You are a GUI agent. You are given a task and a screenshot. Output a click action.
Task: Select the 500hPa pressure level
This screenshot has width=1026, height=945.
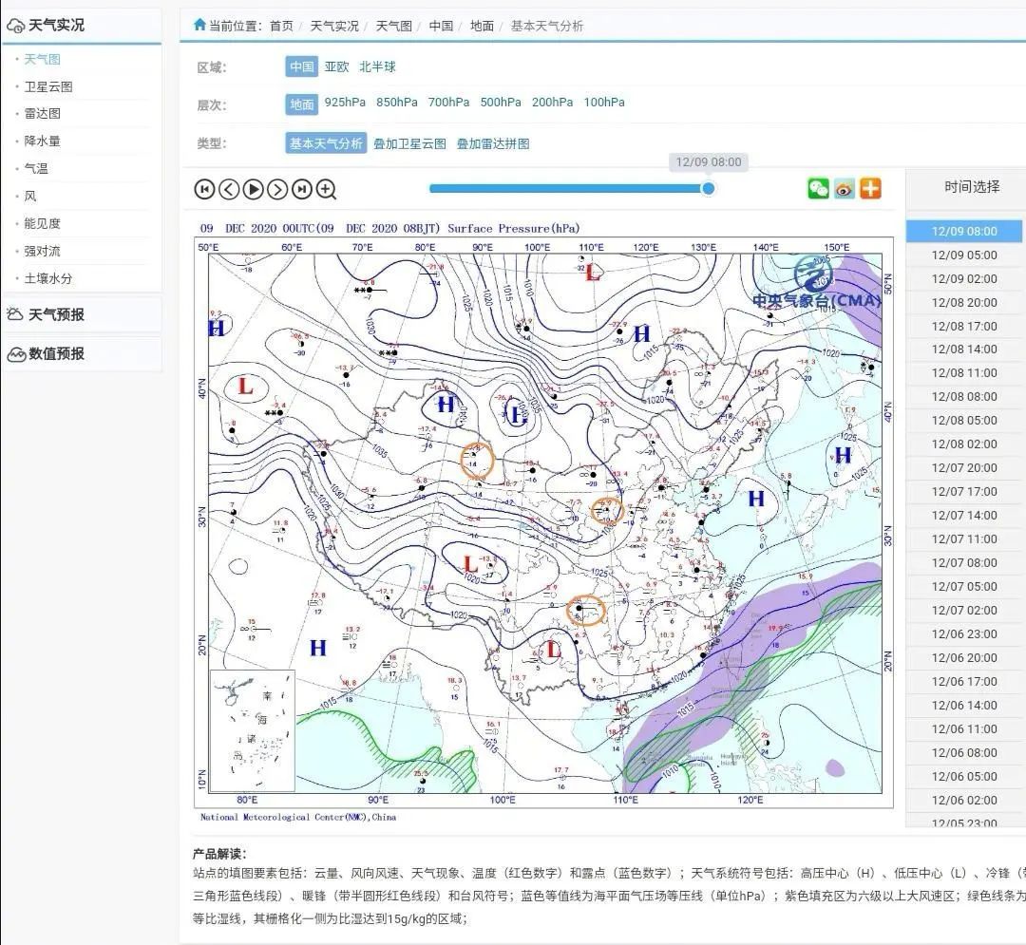tap(500, 102)
